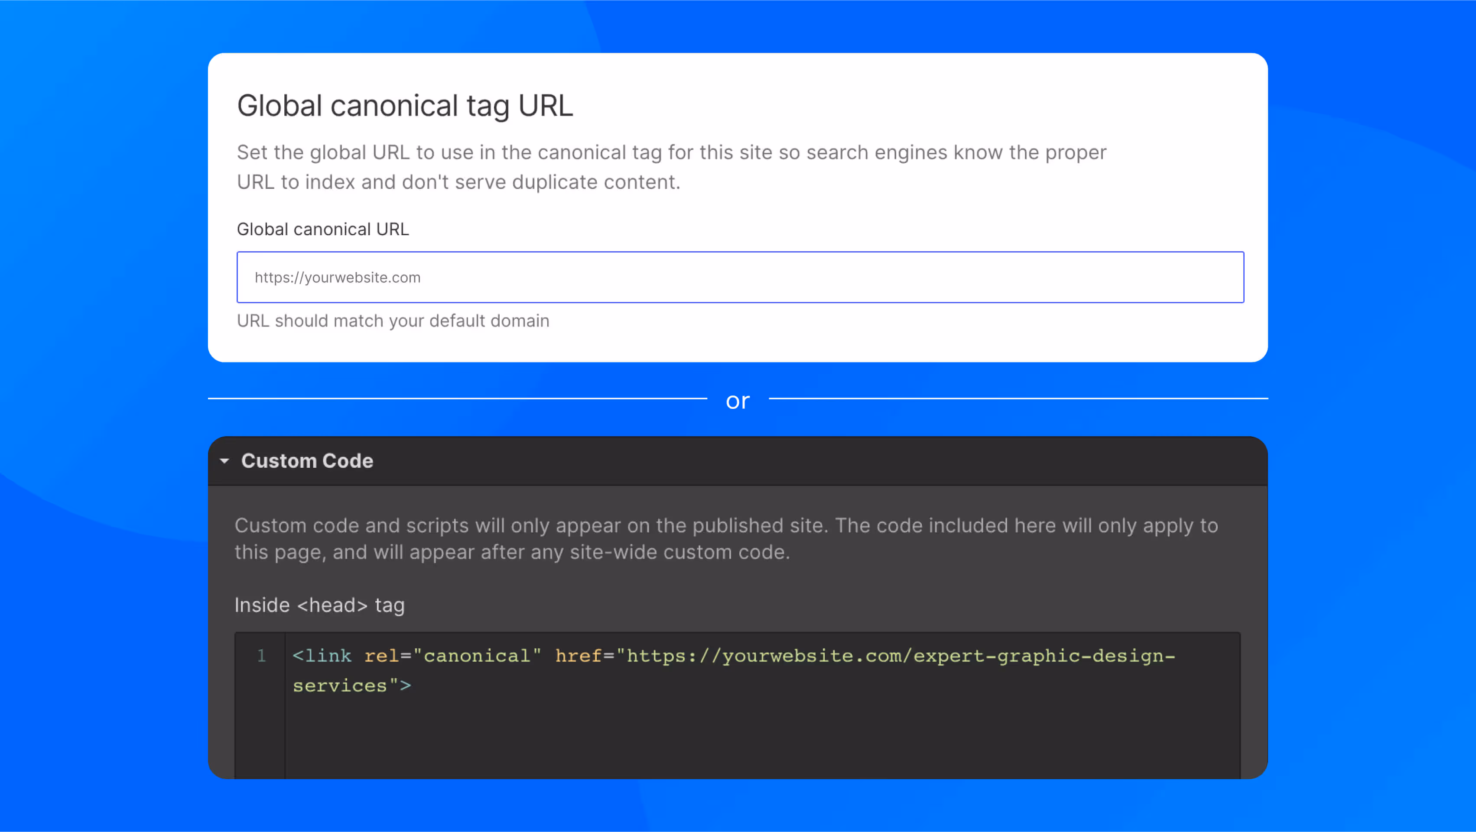Click the "canonical" value in code
The width and height of the screenshot is (1476, 832).
[x=477, y=656]
